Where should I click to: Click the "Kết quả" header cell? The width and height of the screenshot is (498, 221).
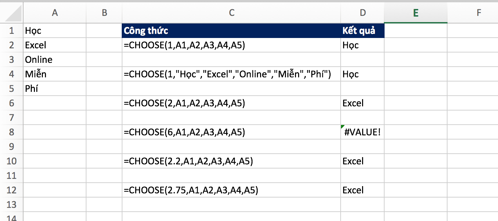362,31
